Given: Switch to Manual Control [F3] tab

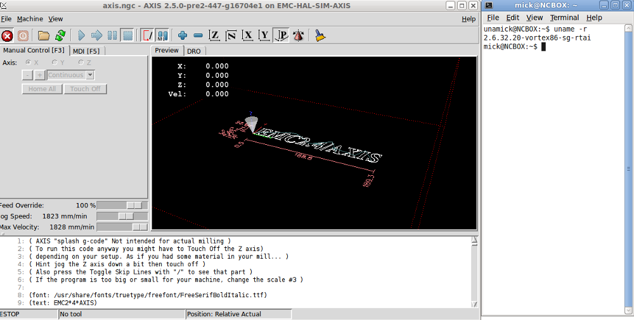Looking at the screenshot, I should [x=34, y=51].
